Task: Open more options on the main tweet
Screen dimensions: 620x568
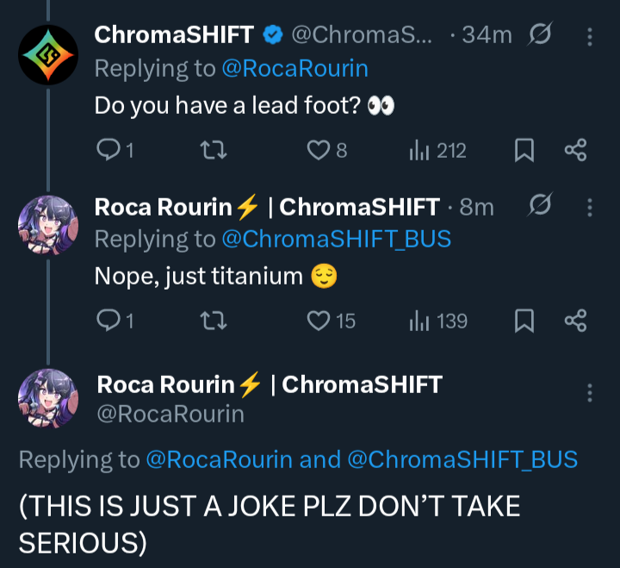Action: [589, 393]
